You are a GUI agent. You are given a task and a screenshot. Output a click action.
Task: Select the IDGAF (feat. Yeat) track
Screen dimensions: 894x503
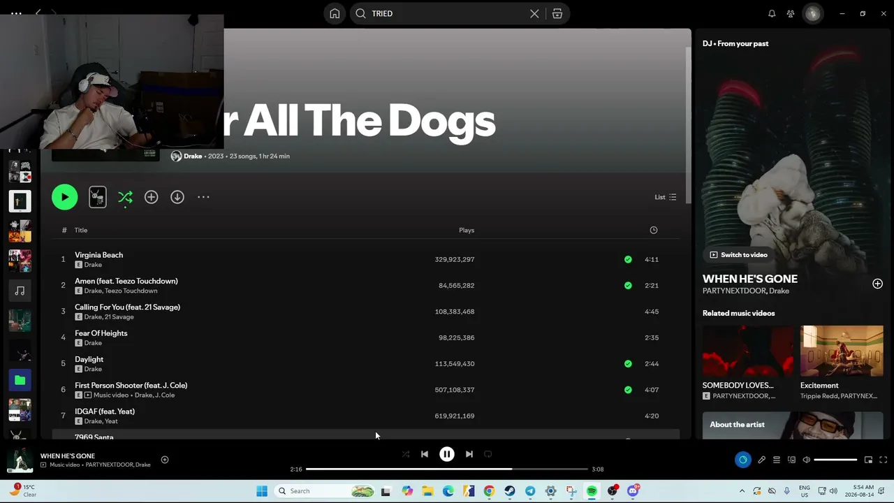coord(366,416)
